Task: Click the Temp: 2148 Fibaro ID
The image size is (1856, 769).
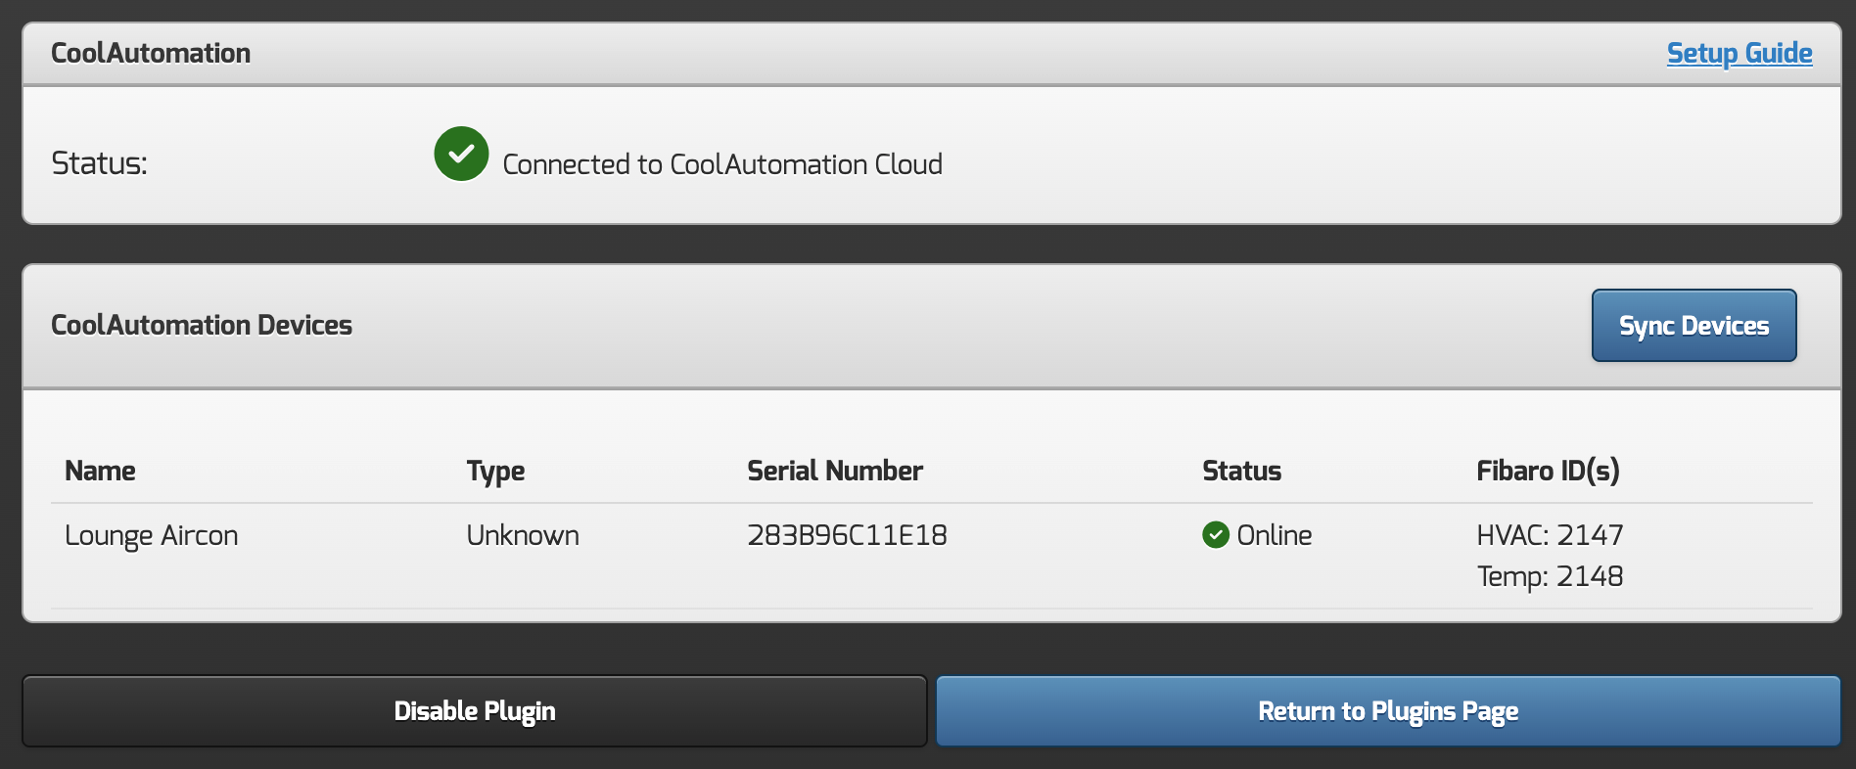Action: tap(1550, 576)
